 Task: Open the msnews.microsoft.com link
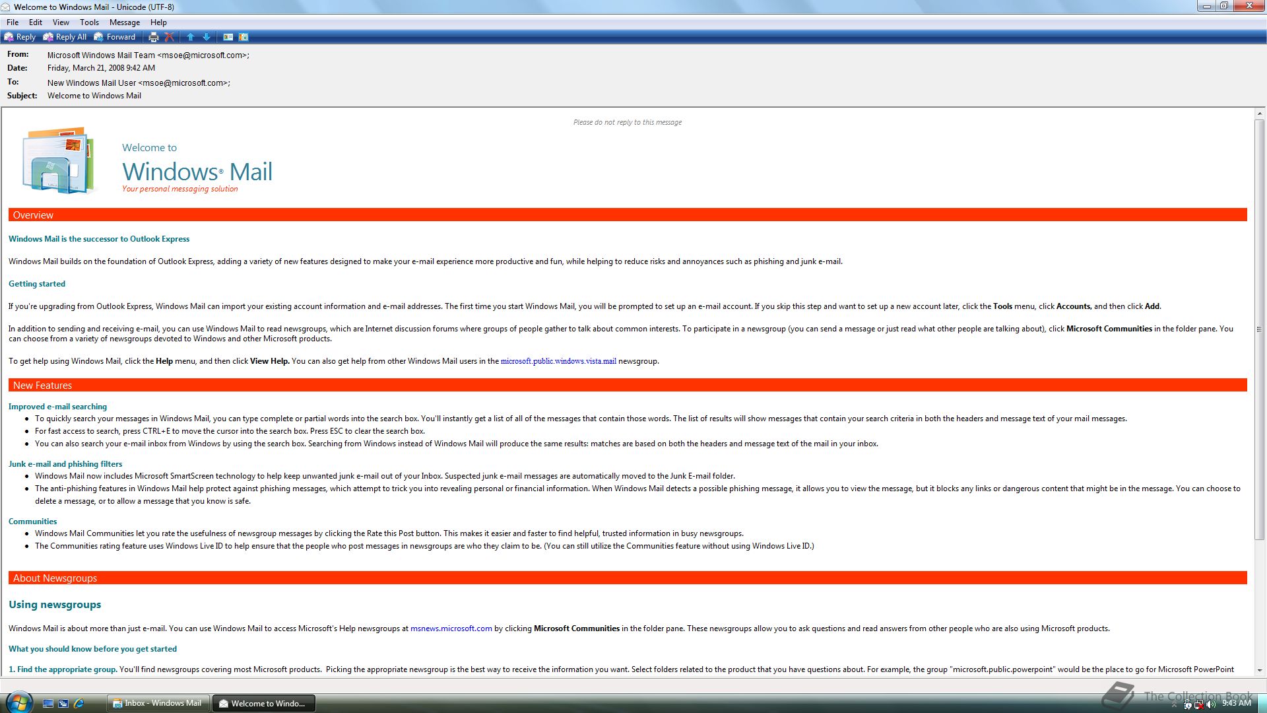point(451,628)
